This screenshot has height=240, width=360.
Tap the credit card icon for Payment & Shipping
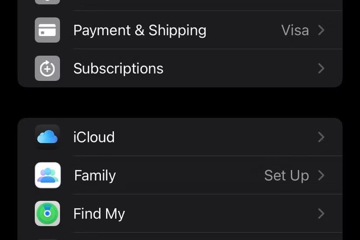click(x=47, y=30)
